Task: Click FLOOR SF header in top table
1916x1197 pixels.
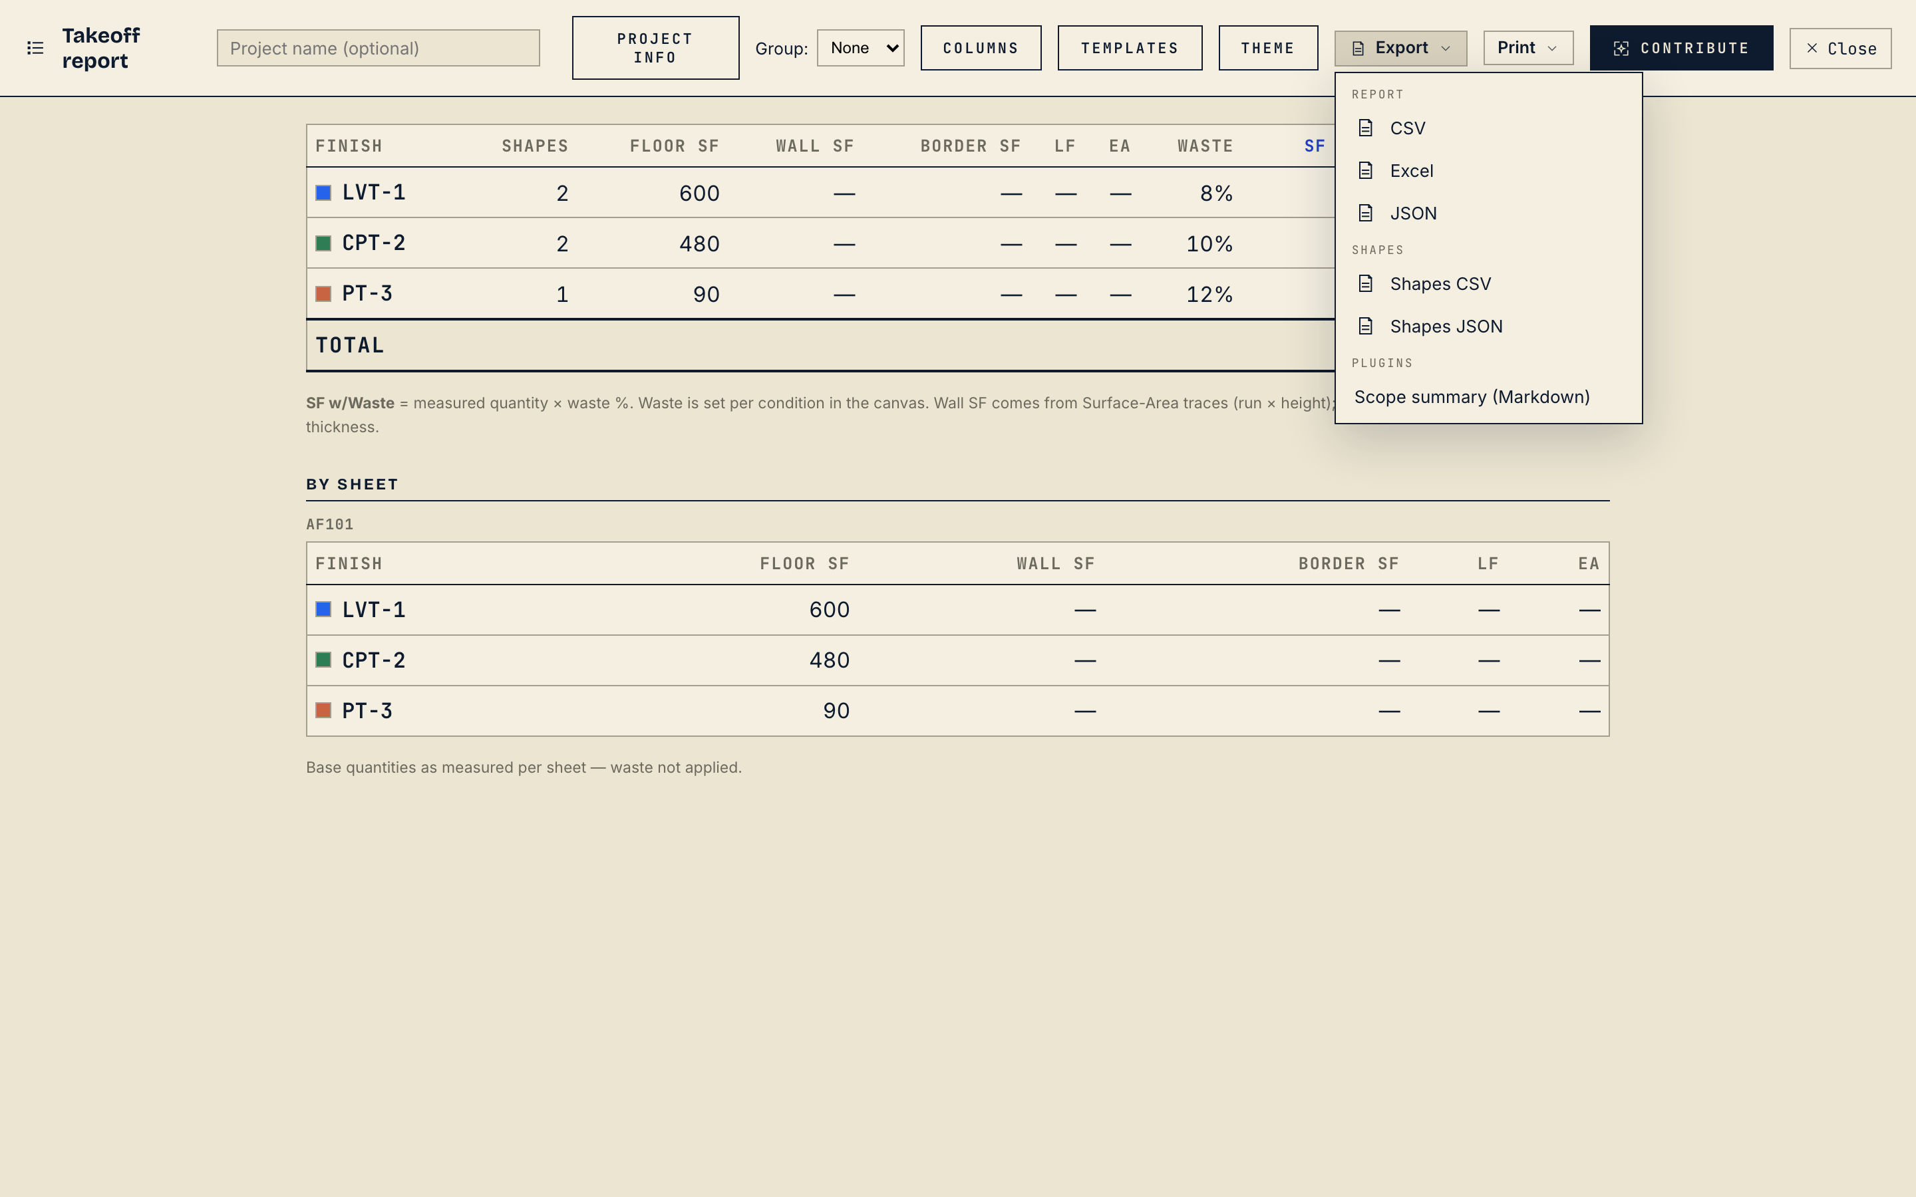Action: (x=675, y=146)
